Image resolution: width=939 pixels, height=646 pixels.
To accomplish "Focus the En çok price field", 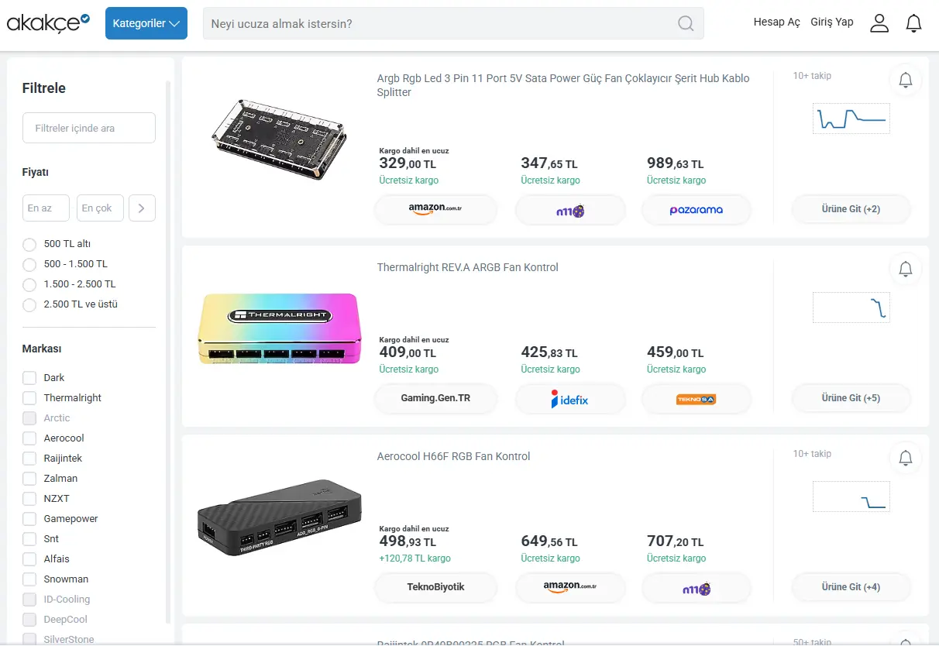I will 100,208.
